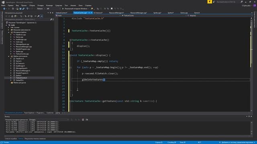
Task: Select ShaderProgram.cpp in Solution Explorer
Action: 23,49
